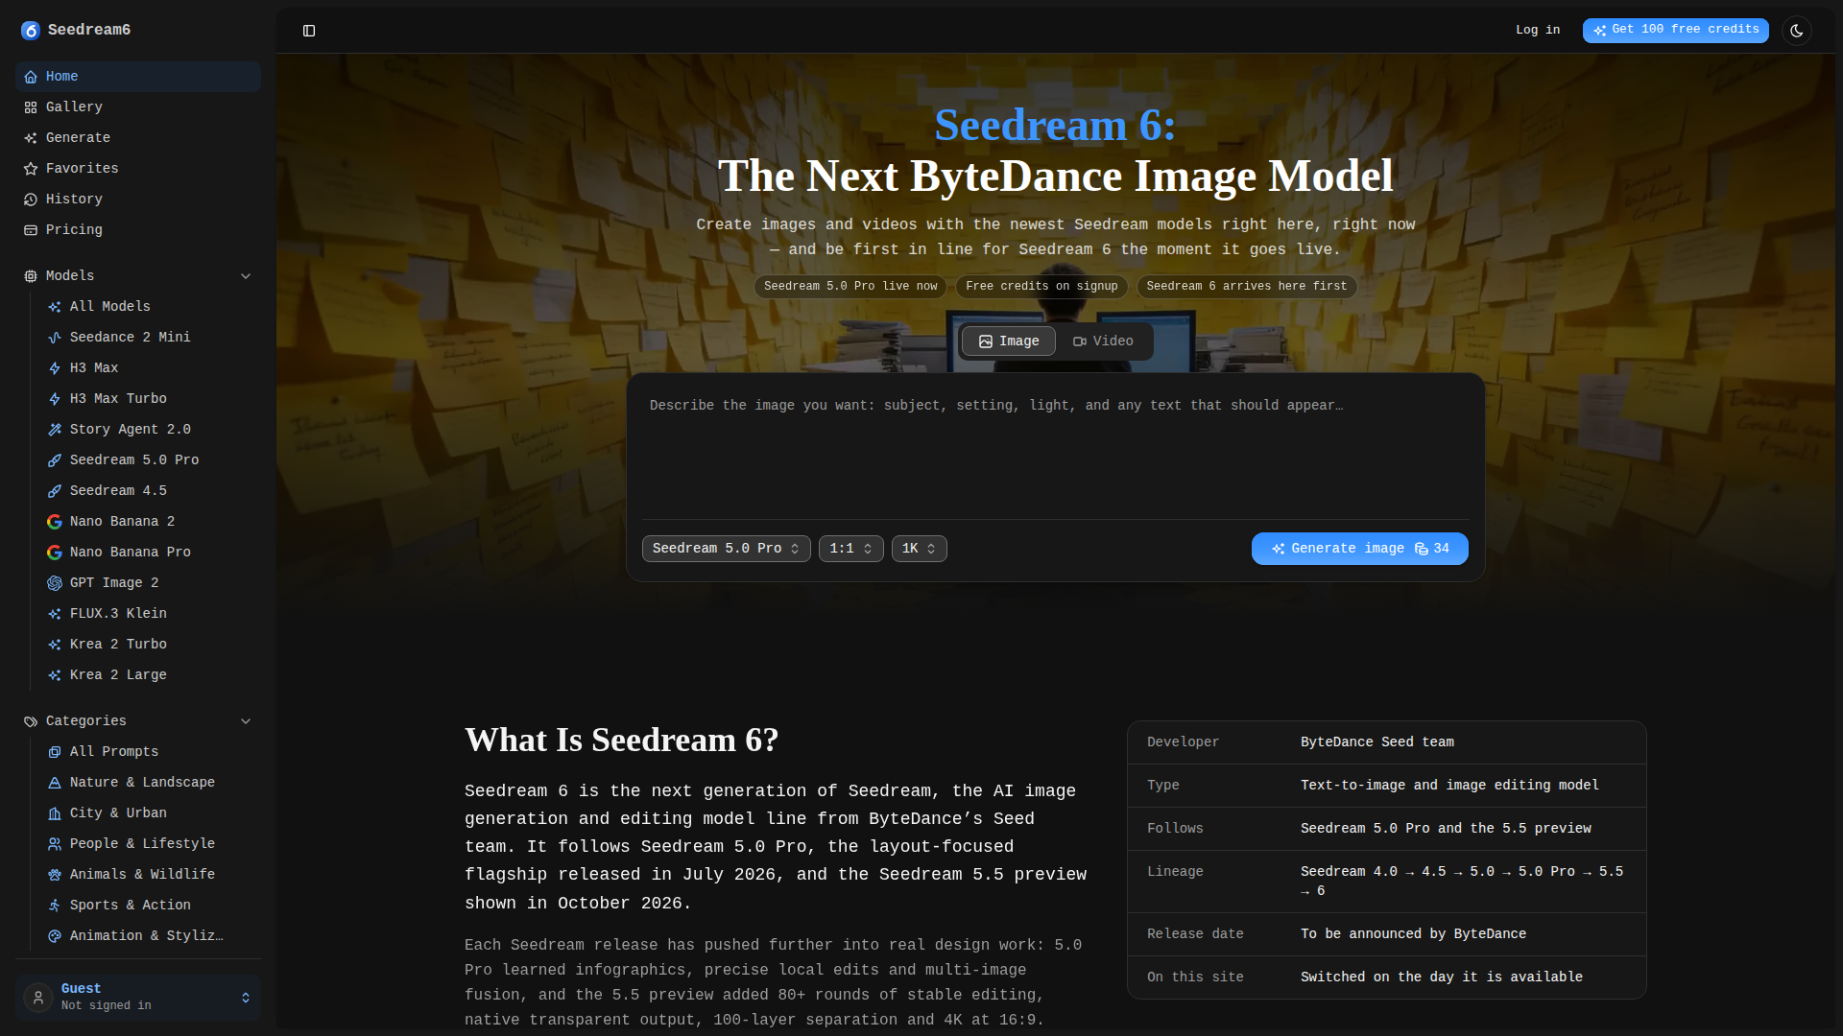Click Get 100 free credits button

[1675, 31]
